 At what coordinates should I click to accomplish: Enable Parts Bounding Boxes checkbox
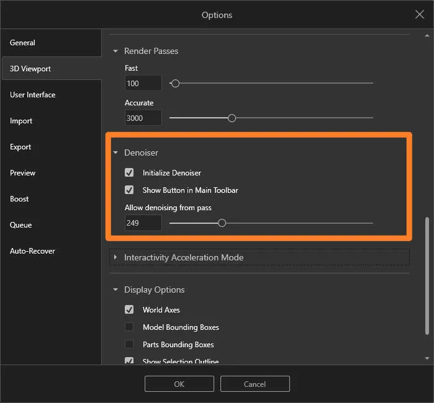[x=129, y=344]
